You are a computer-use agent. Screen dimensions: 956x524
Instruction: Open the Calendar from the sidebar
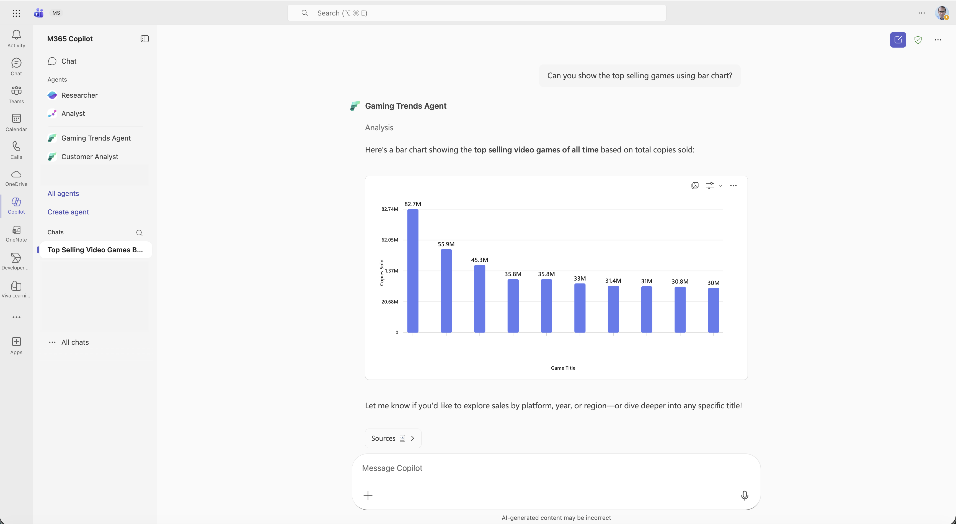[x=16, y=122]
